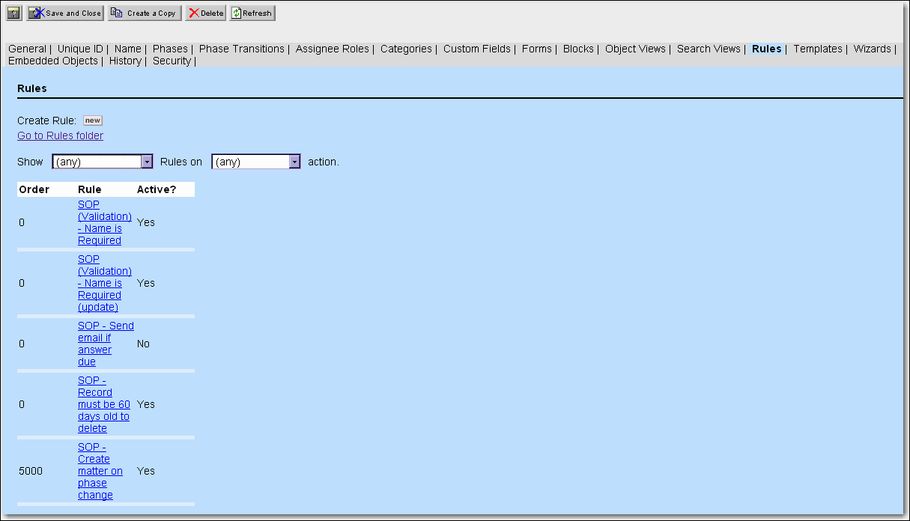Viewport: 910px width, 521px height.
Task: Click the help icon in toolbar
Action: coord(13,13)
